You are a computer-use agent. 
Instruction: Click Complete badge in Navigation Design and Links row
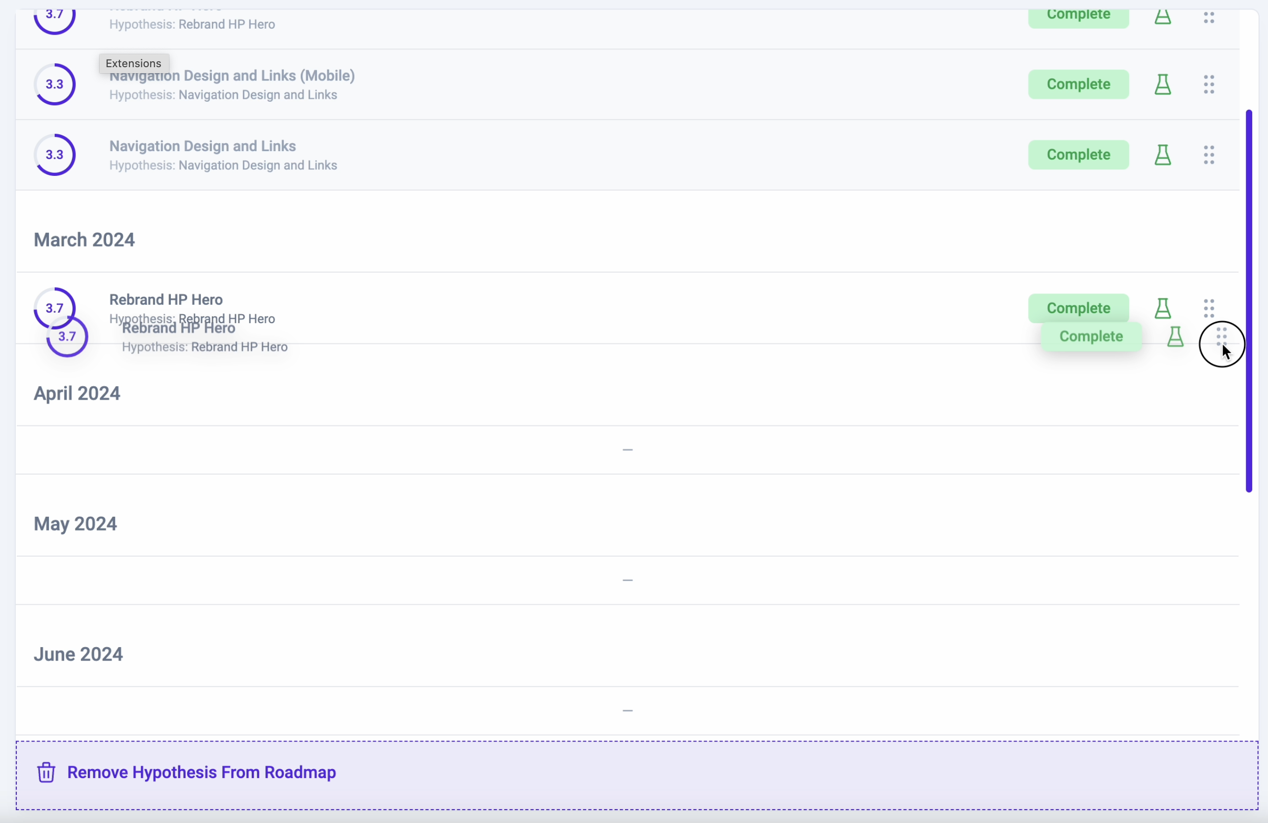coord(1078,155)
